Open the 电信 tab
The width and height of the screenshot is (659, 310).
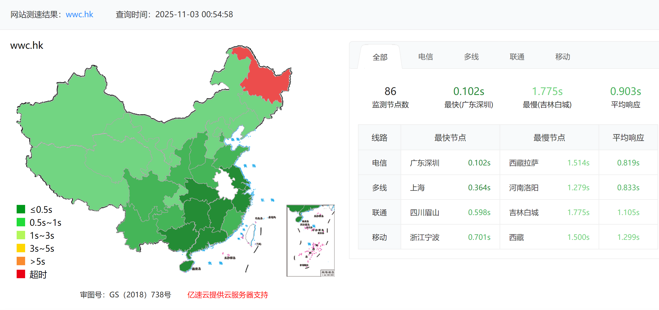tap(426, 57)
